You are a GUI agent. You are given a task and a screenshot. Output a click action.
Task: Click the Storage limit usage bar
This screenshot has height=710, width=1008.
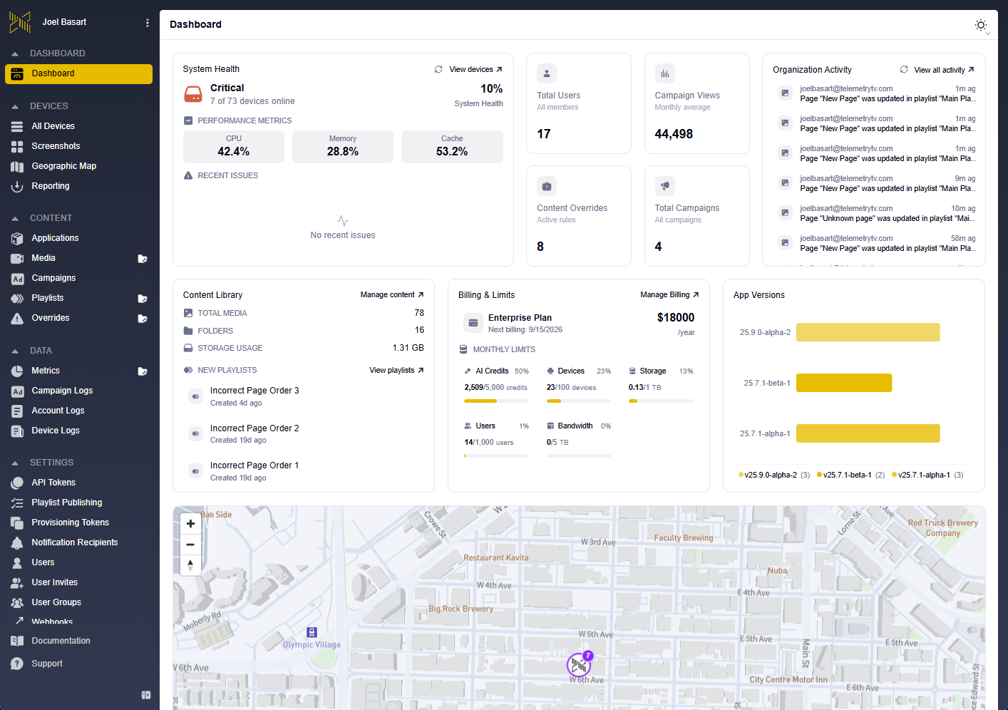661,401
